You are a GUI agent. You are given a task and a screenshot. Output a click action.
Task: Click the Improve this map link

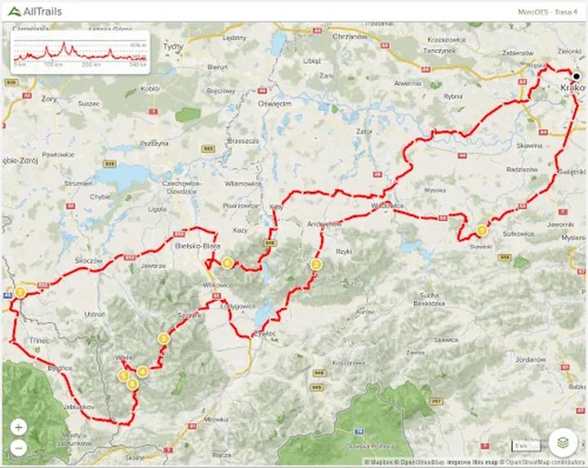(x=473, y=462)
